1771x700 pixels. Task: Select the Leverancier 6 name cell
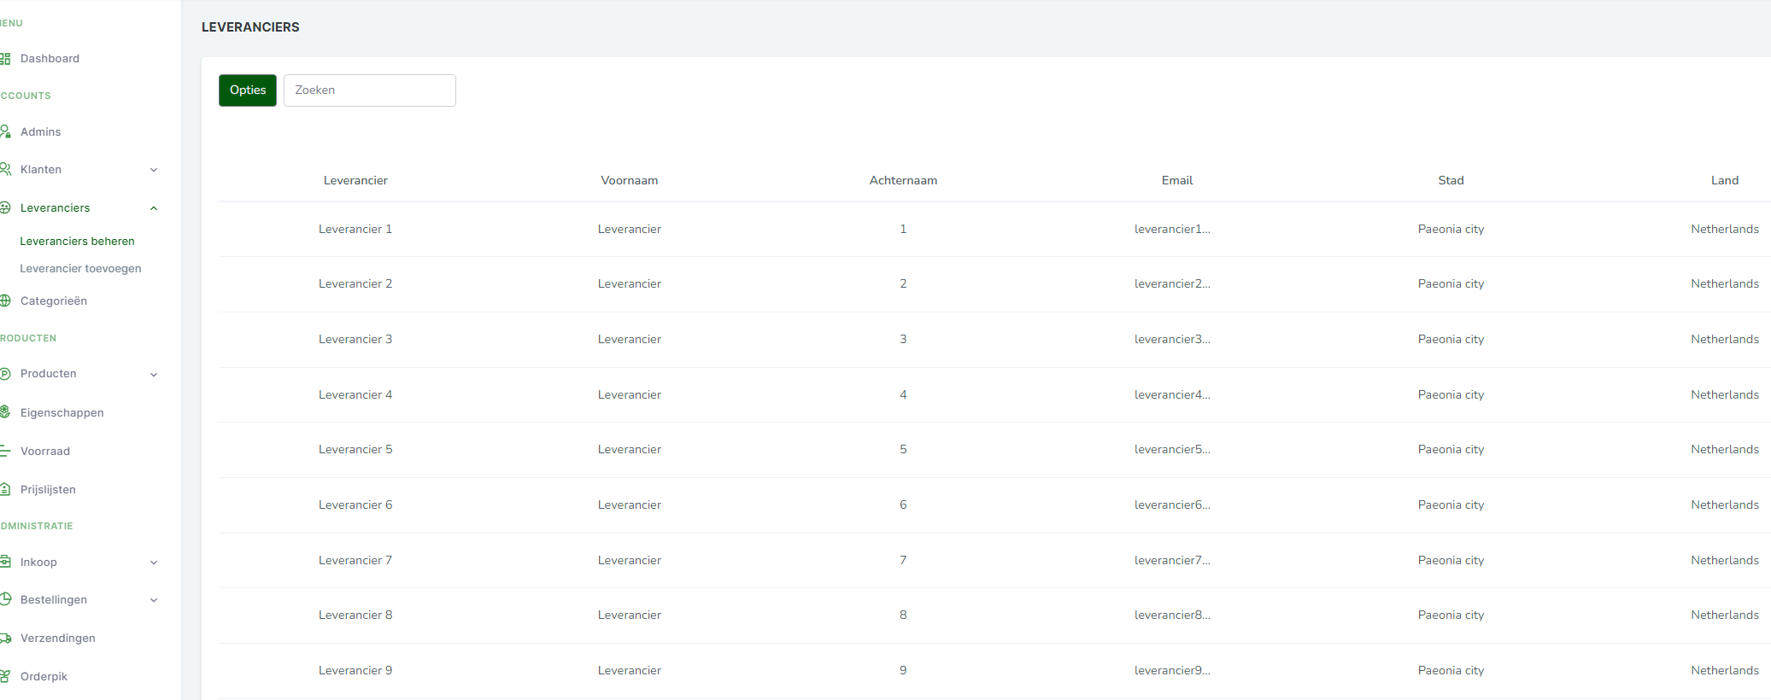click(x=355, y=505)
